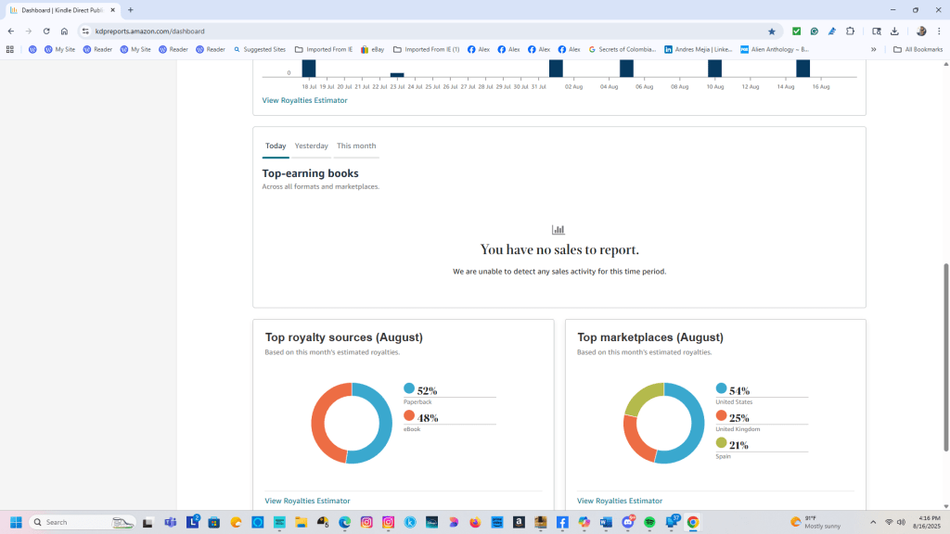Click View Royalties Estimator under Top royalty sources
The height and width of the screenshot is (534, 950).
(307, 501)
